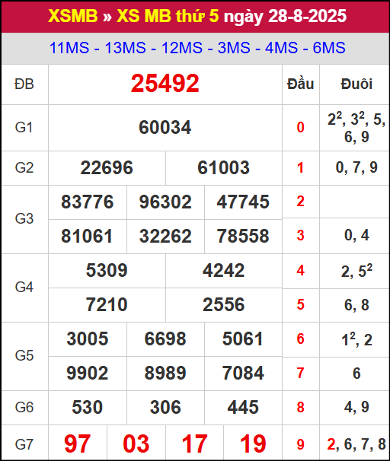Click the Đuôi column header
Viewport: 390px width, 461px height.
(x=356, y=84)
